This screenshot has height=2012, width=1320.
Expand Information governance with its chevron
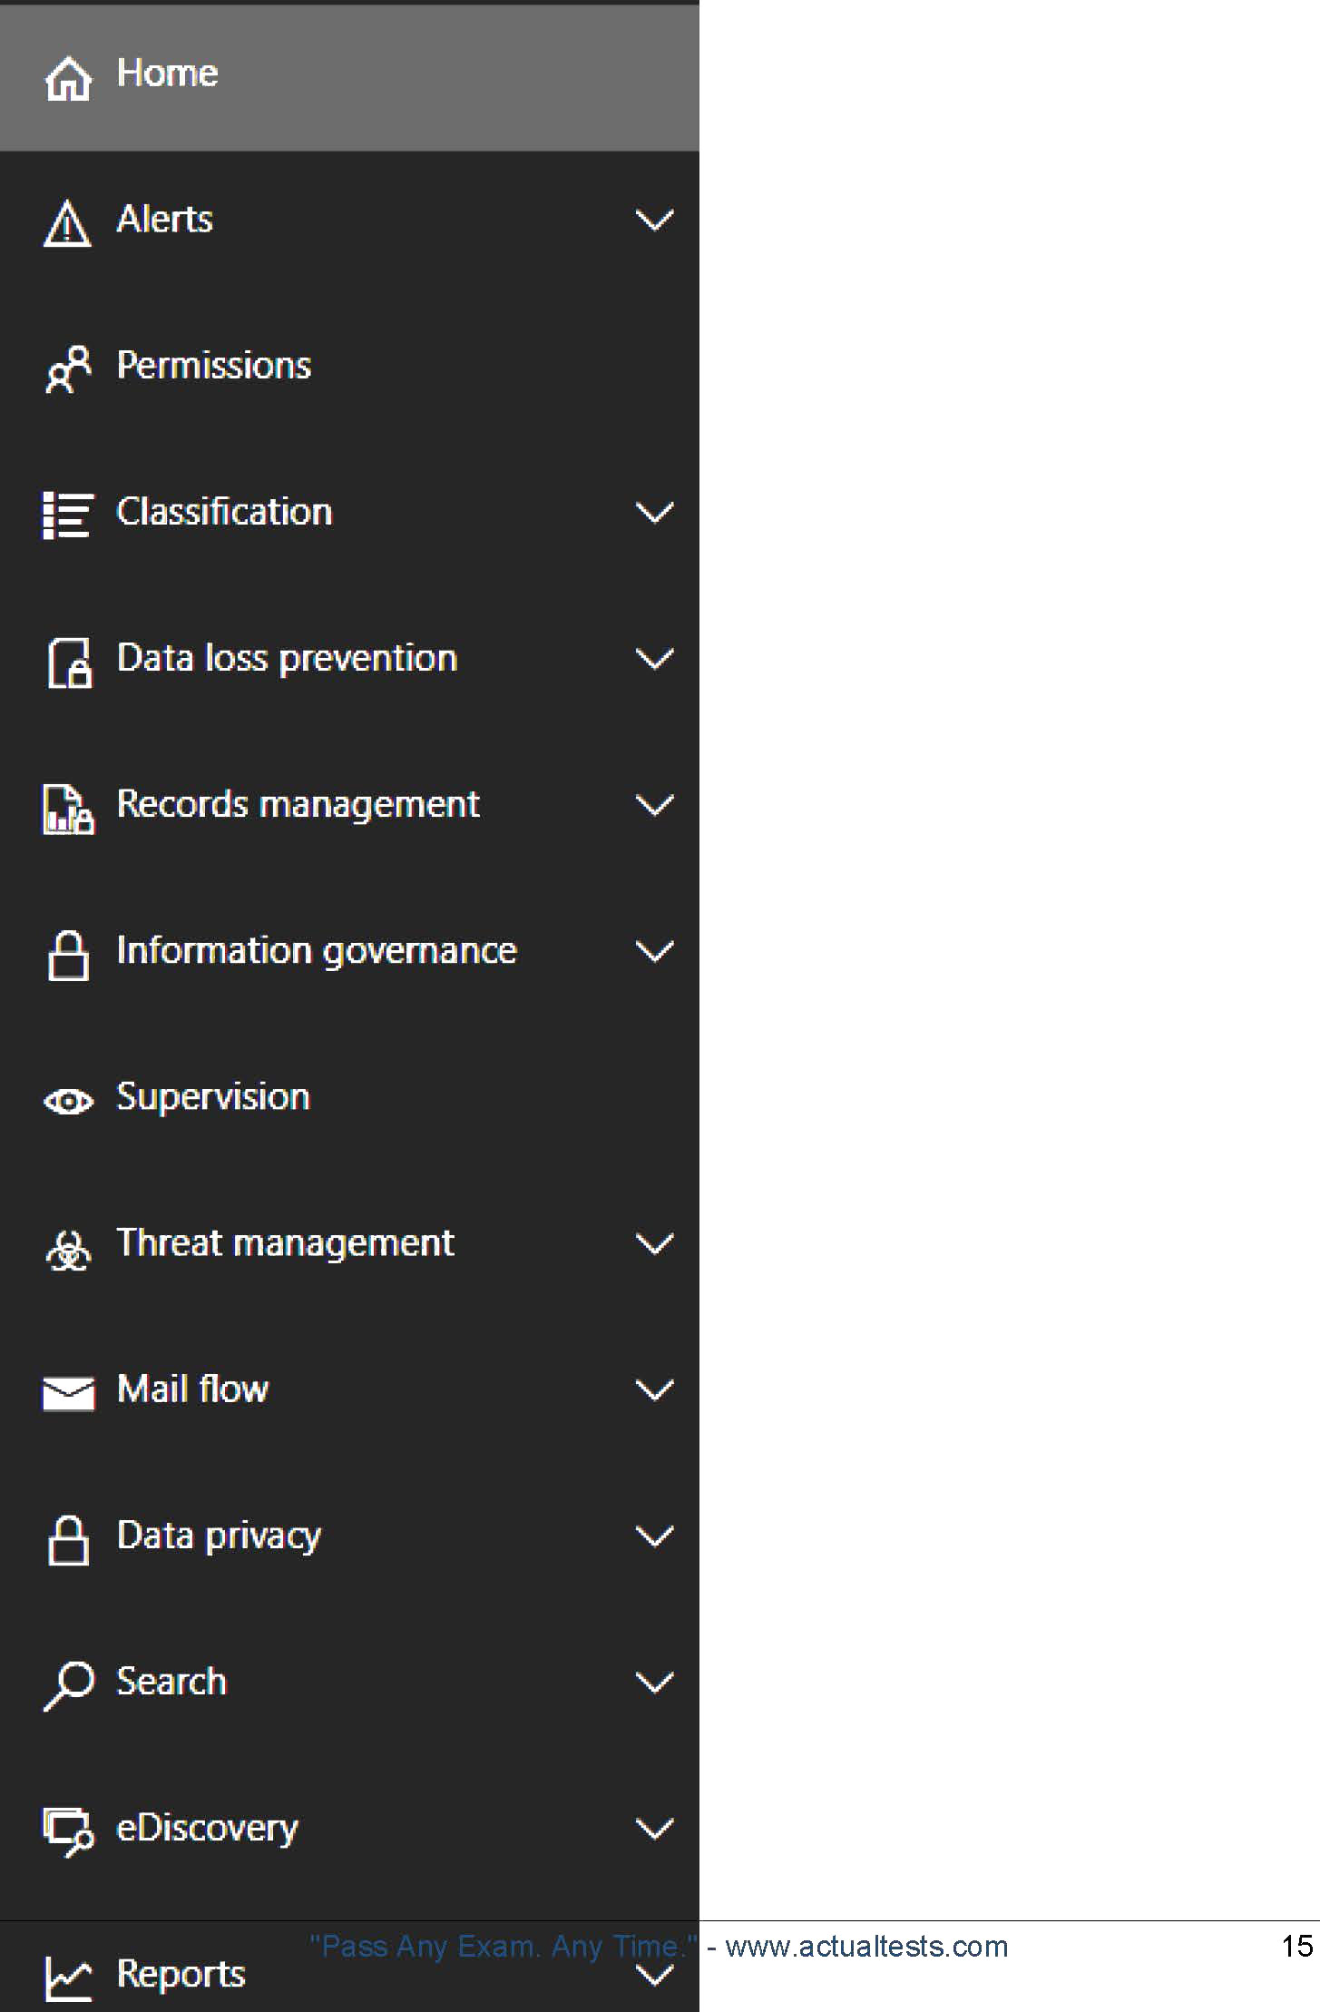coord(654,951)
